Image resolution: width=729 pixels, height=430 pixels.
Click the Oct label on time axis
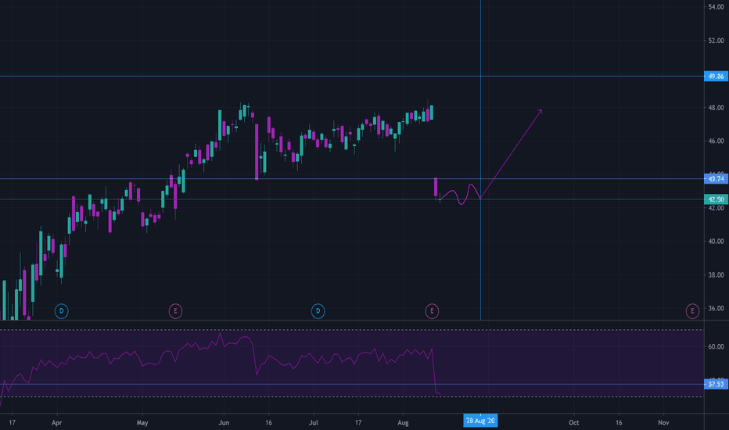[x=573, y=422]
